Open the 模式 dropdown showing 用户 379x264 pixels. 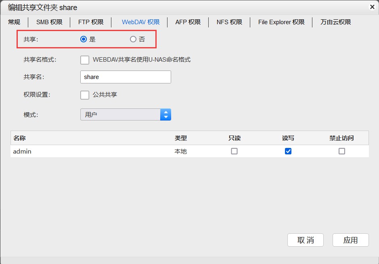(126, 114)
